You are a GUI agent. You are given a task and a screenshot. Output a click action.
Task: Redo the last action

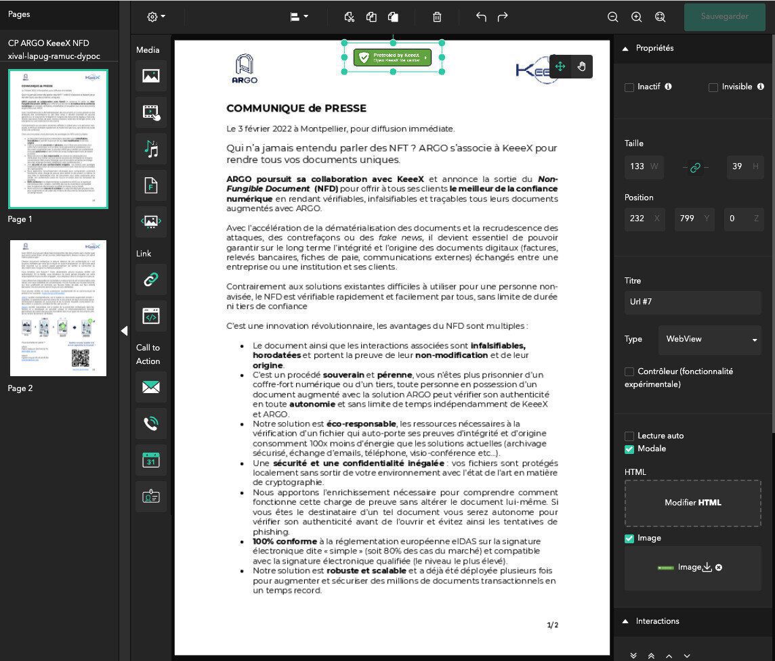pyautogui.click(x=503, y=18)
